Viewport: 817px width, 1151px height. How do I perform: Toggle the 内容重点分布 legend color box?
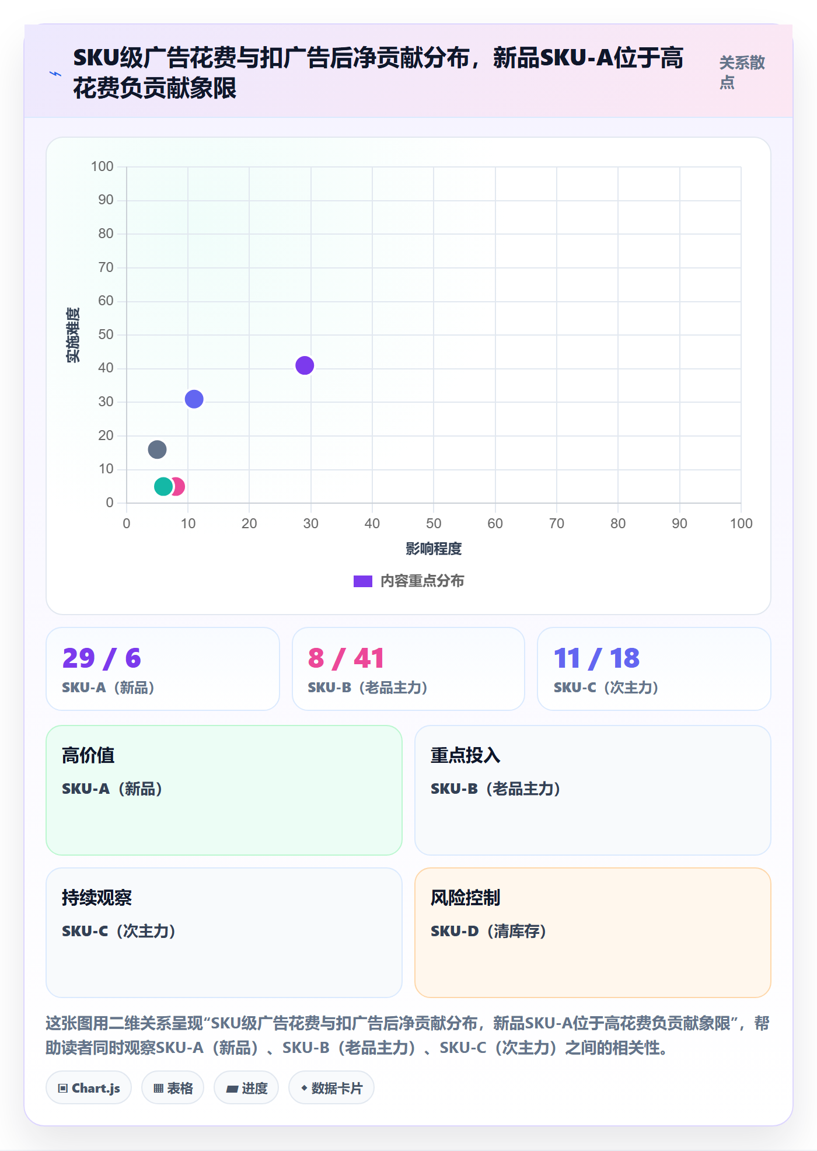(x=362, y=581)
